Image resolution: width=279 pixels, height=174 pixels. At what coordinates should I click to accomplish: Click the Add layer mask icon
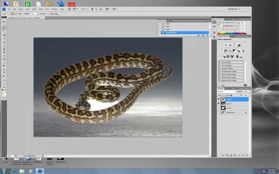click(x=231, y=155)
